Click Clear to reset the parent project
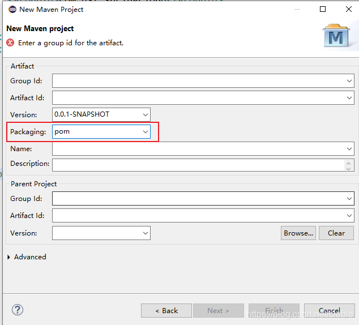The width and height of the screenshot is (359, 325). 336,233
